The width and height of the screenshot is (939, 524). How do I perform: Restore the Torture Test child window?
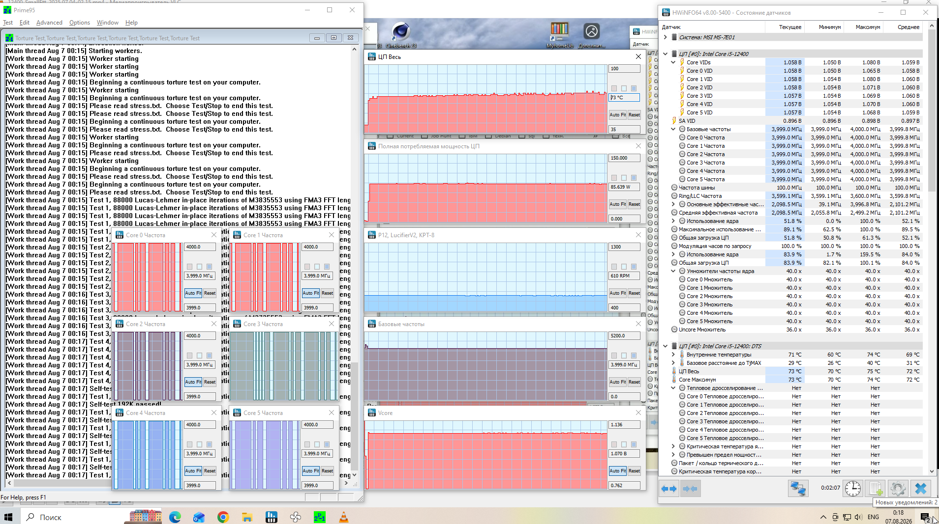[x=333, y=38]
